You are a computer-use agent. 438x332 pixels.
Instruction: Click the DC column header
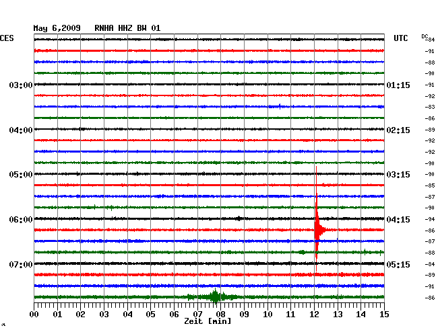click(425, 36)
